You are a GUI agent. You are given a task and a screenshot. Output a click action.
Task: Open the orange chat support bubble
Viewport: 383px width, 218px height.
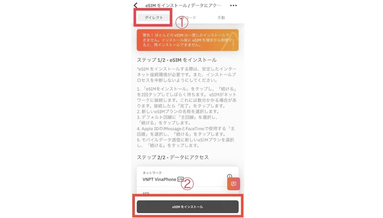pos(234,184)
